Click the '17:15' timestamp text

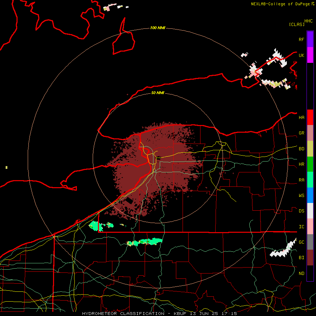click(229, 314)
